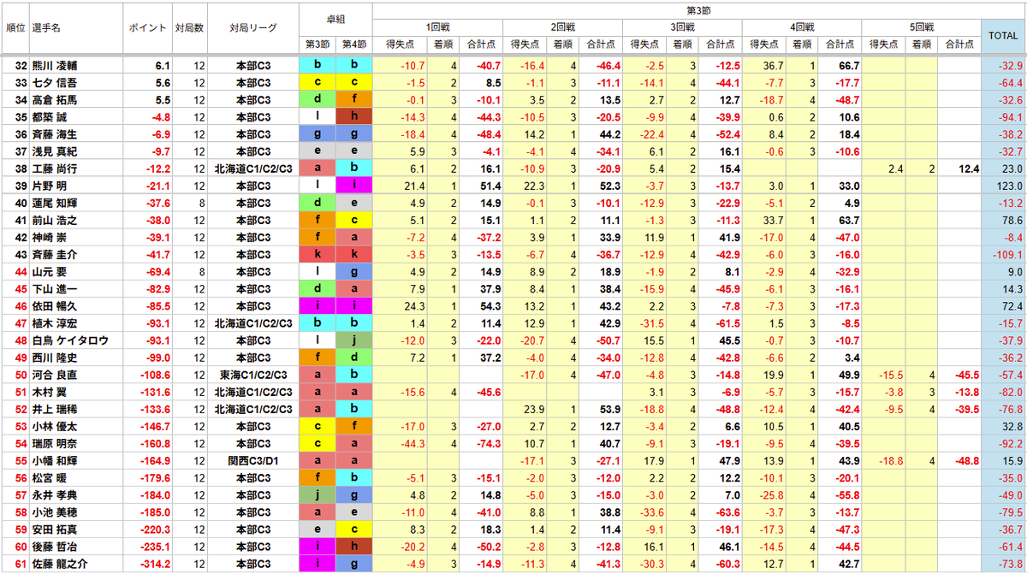Select the 着順 sub-header under 5回戦
The image size is (1027, 574).
point(921,44)
